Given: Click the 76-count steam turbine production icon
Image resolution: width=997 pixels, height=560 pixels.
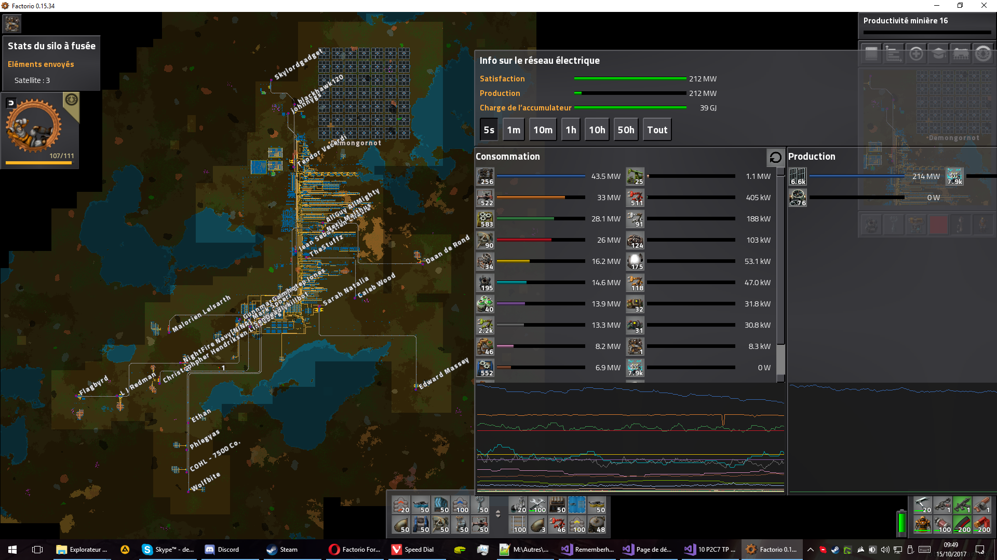Looking at the screenshot, I should (798, 198).
